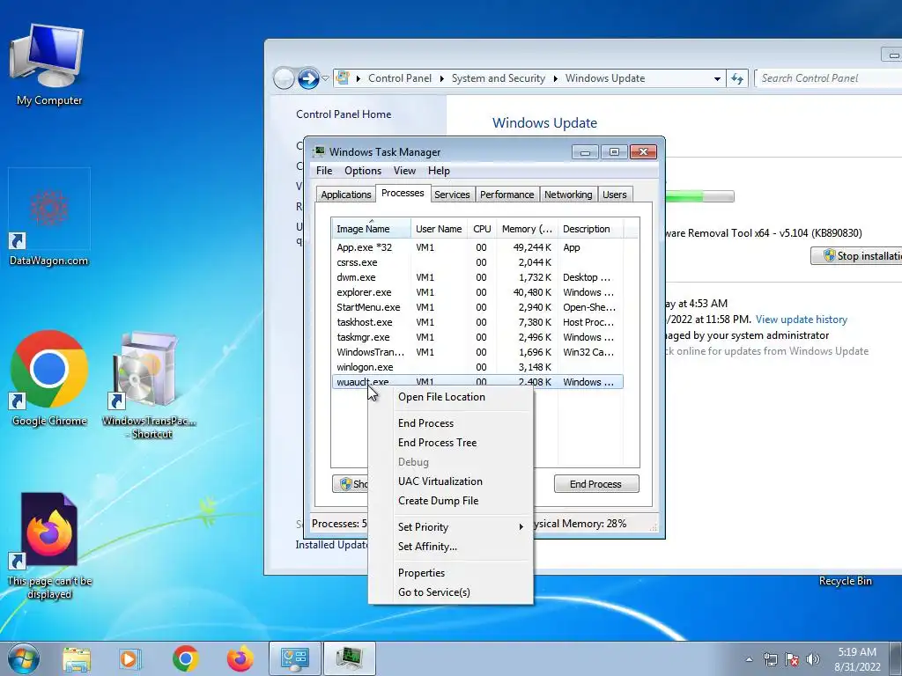Switch to Control Panel taskbar button

click(x=295, y=658)
